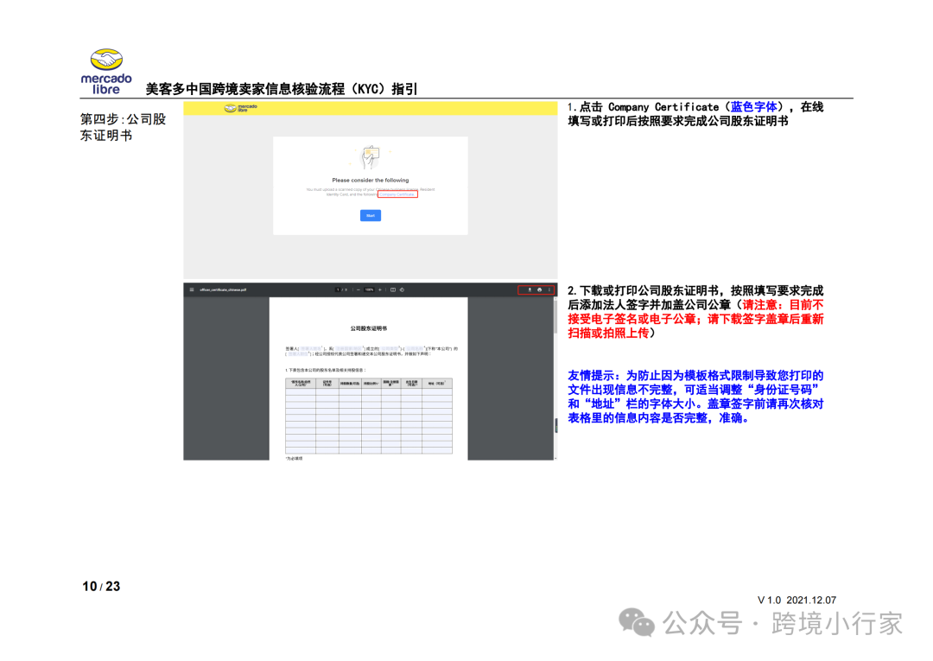Image resolution: width=933 pixels, height=661 pixels.
Task: Click the fit-to-page icon in PDF toolbar
Action: click(x=393, y=290)
